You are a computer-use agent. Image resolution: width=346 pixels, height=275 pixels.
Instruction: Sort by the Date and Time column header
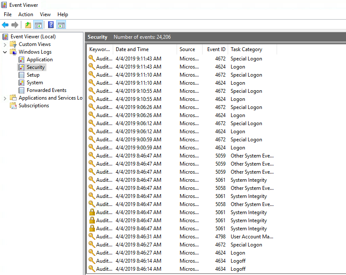pyautogui.click(x=145, y=49)
